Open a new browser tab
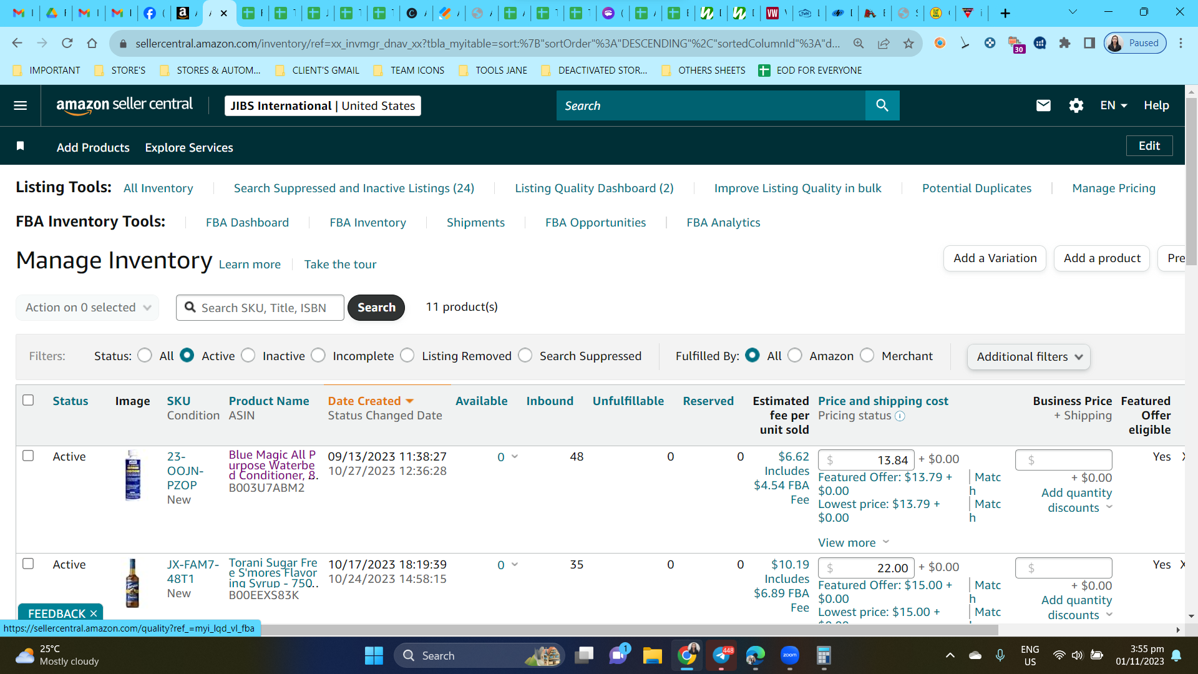The height and width of the screenshot is (674, 1198). 1005,13
